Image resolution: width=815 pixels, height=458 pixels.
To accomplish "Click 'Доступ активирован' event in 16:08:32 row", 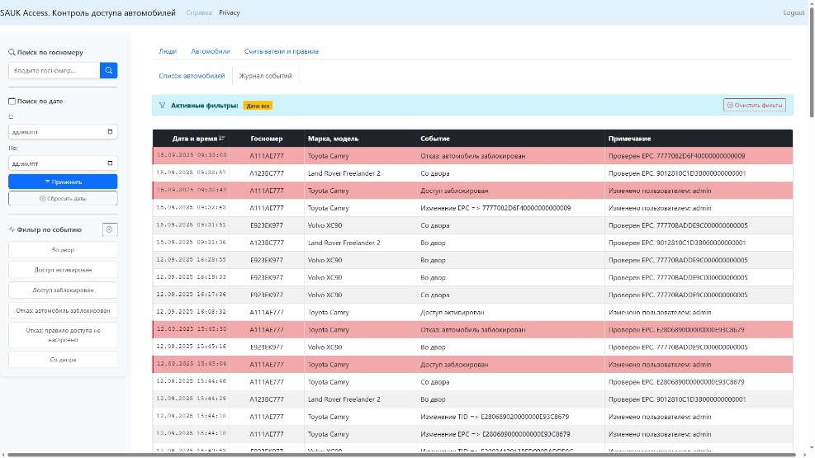I will pos(453,312).
